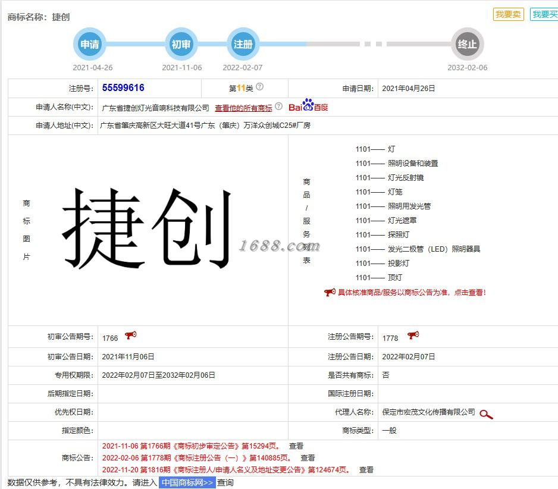Open the Baidu search logo link
Screen dimensions: 558x489
click(x=309, y=105)
